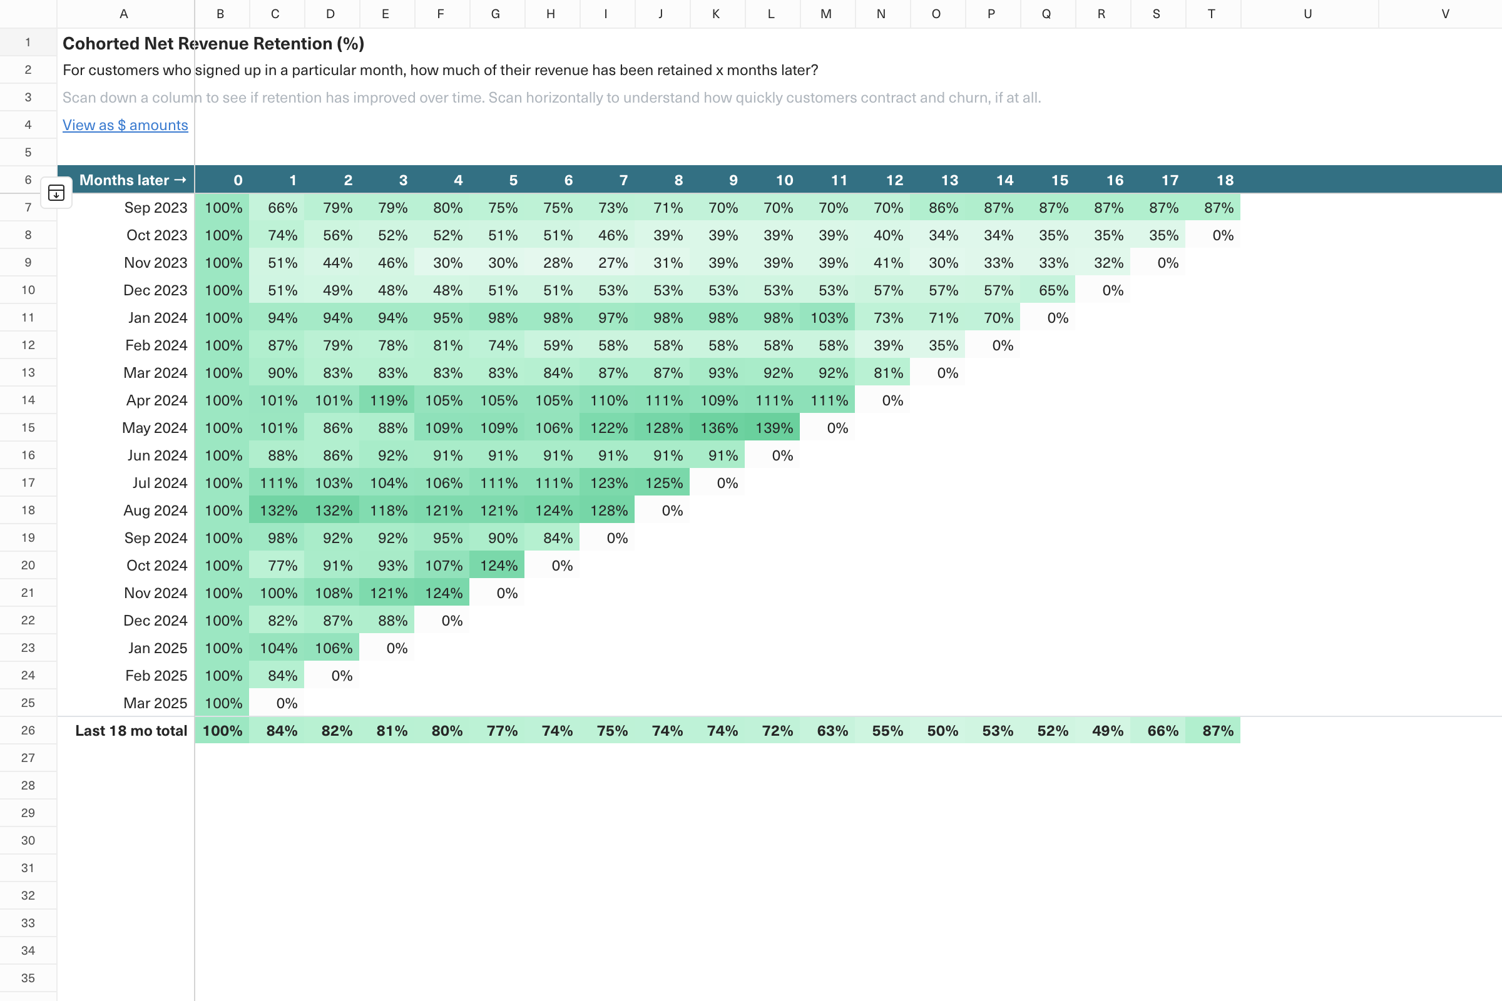Click the 84% cell in Feb 2025 row
Viewport: 1502px width, 1001px height.
(277, 675)
